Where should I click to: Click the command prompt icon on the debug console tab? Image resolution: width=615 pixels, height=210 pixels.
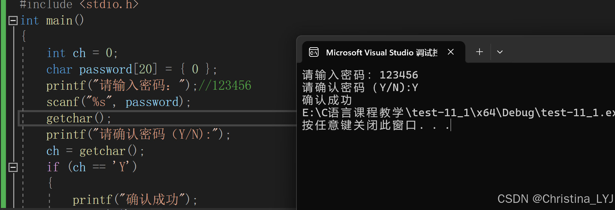[x=313, y=52]
